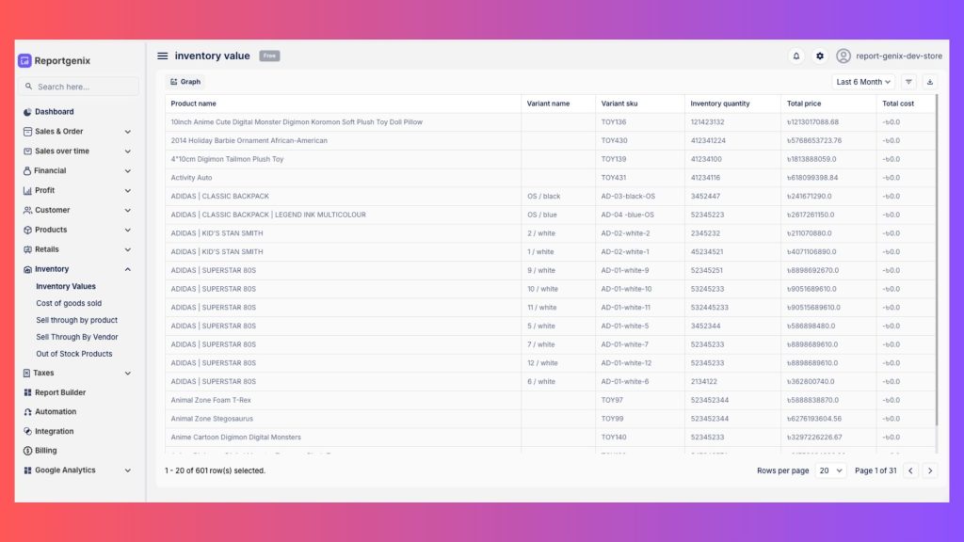This screenshot has height=542, width=964.
Task: Go to the next page arrow
Action: click(x=930, y=470)
